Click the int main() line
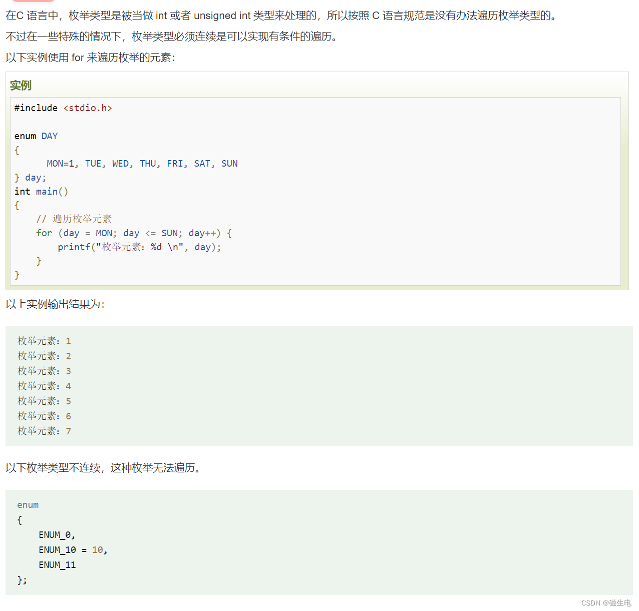 [41, 191]
